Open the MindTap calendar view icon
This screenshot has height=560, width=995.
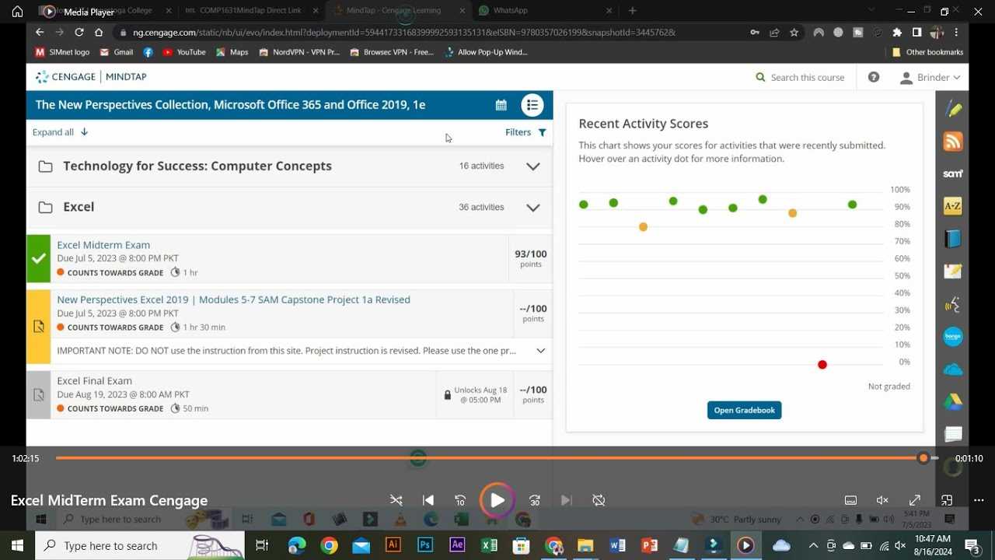501,105
